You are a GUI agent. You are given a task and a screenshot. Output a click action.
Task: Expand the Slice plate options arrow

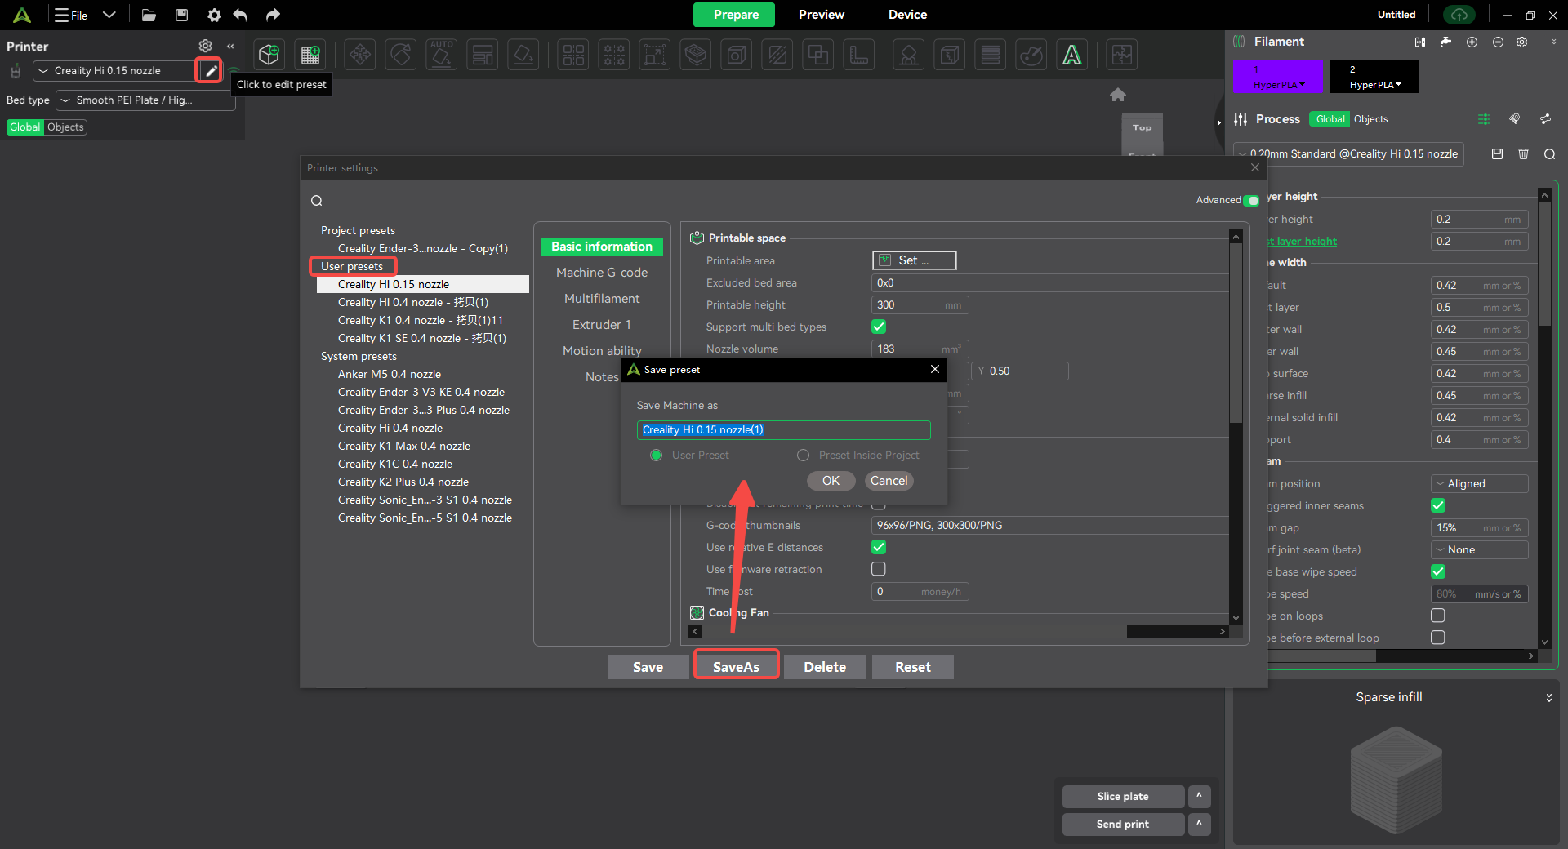click(1199, 796)
